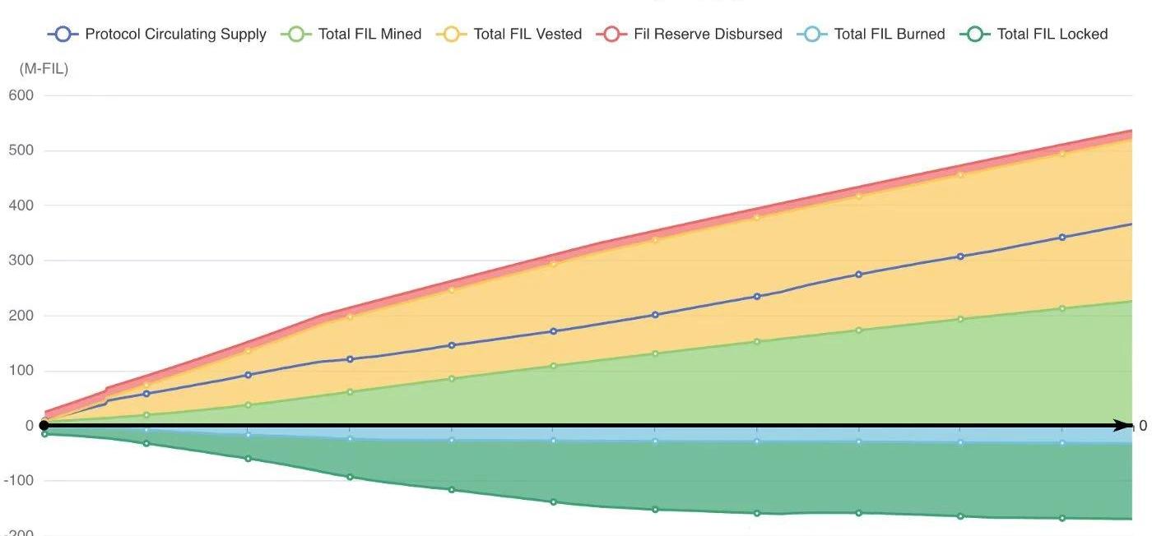Click the black dot at the zero axis origin
The width and height of the screenshot is (1152, 536).
[x=44, y=426]
